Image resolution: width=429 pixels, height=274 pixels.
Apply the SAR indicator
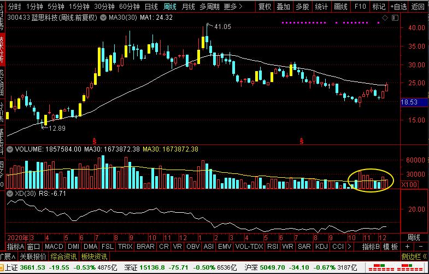[x=304, y=247]
